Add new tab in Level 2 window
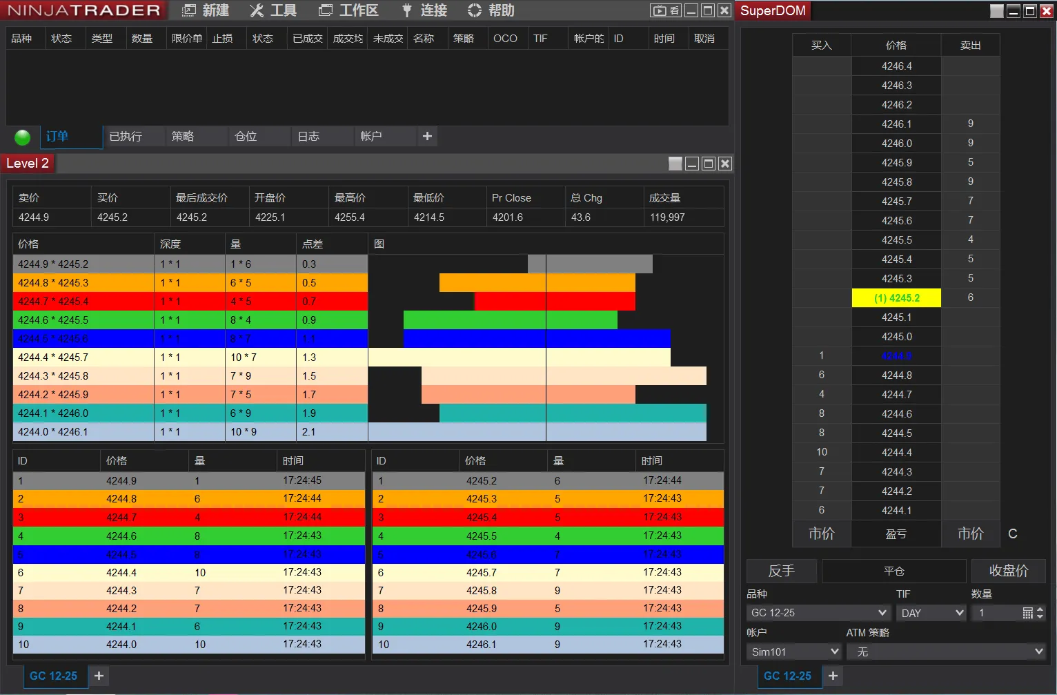1057x695 pixels. pyautogui.click(x=99, y=676)
